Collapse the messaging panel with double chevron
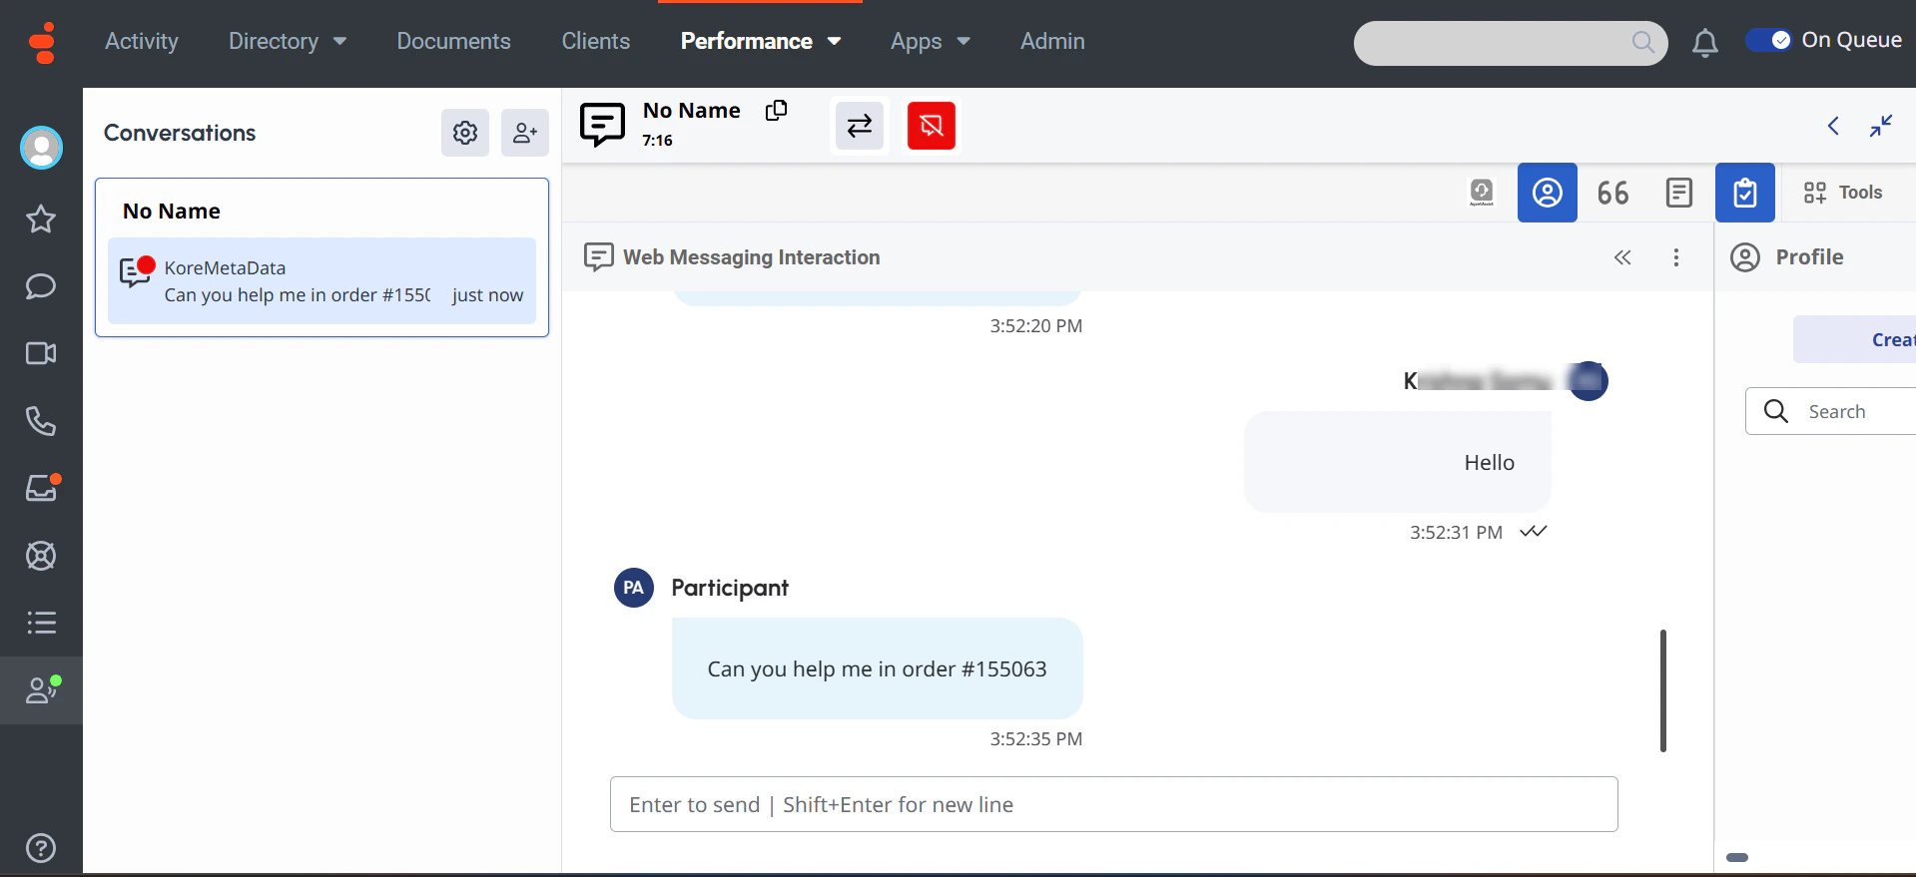The image size is (1916, 877). coord(1622,257)
